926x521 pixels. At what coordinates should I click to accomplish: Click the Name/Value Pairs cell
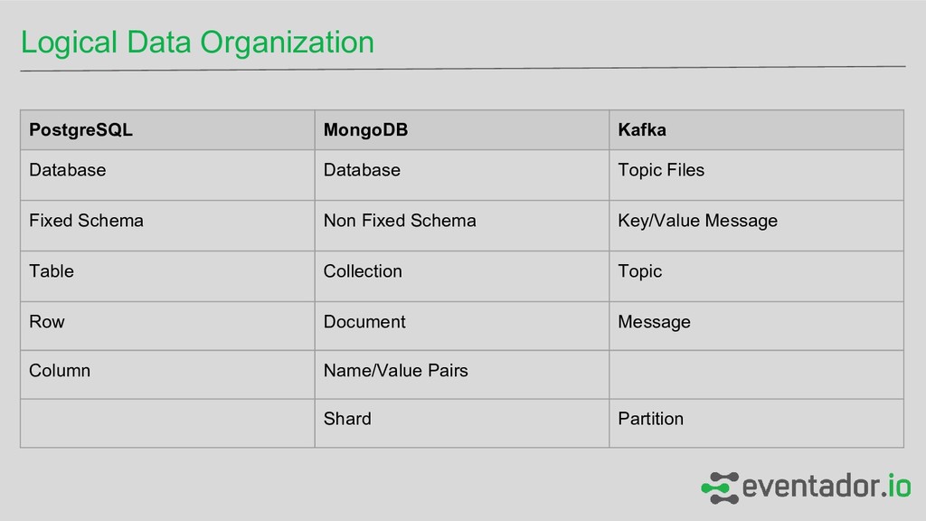click(396, 371)
